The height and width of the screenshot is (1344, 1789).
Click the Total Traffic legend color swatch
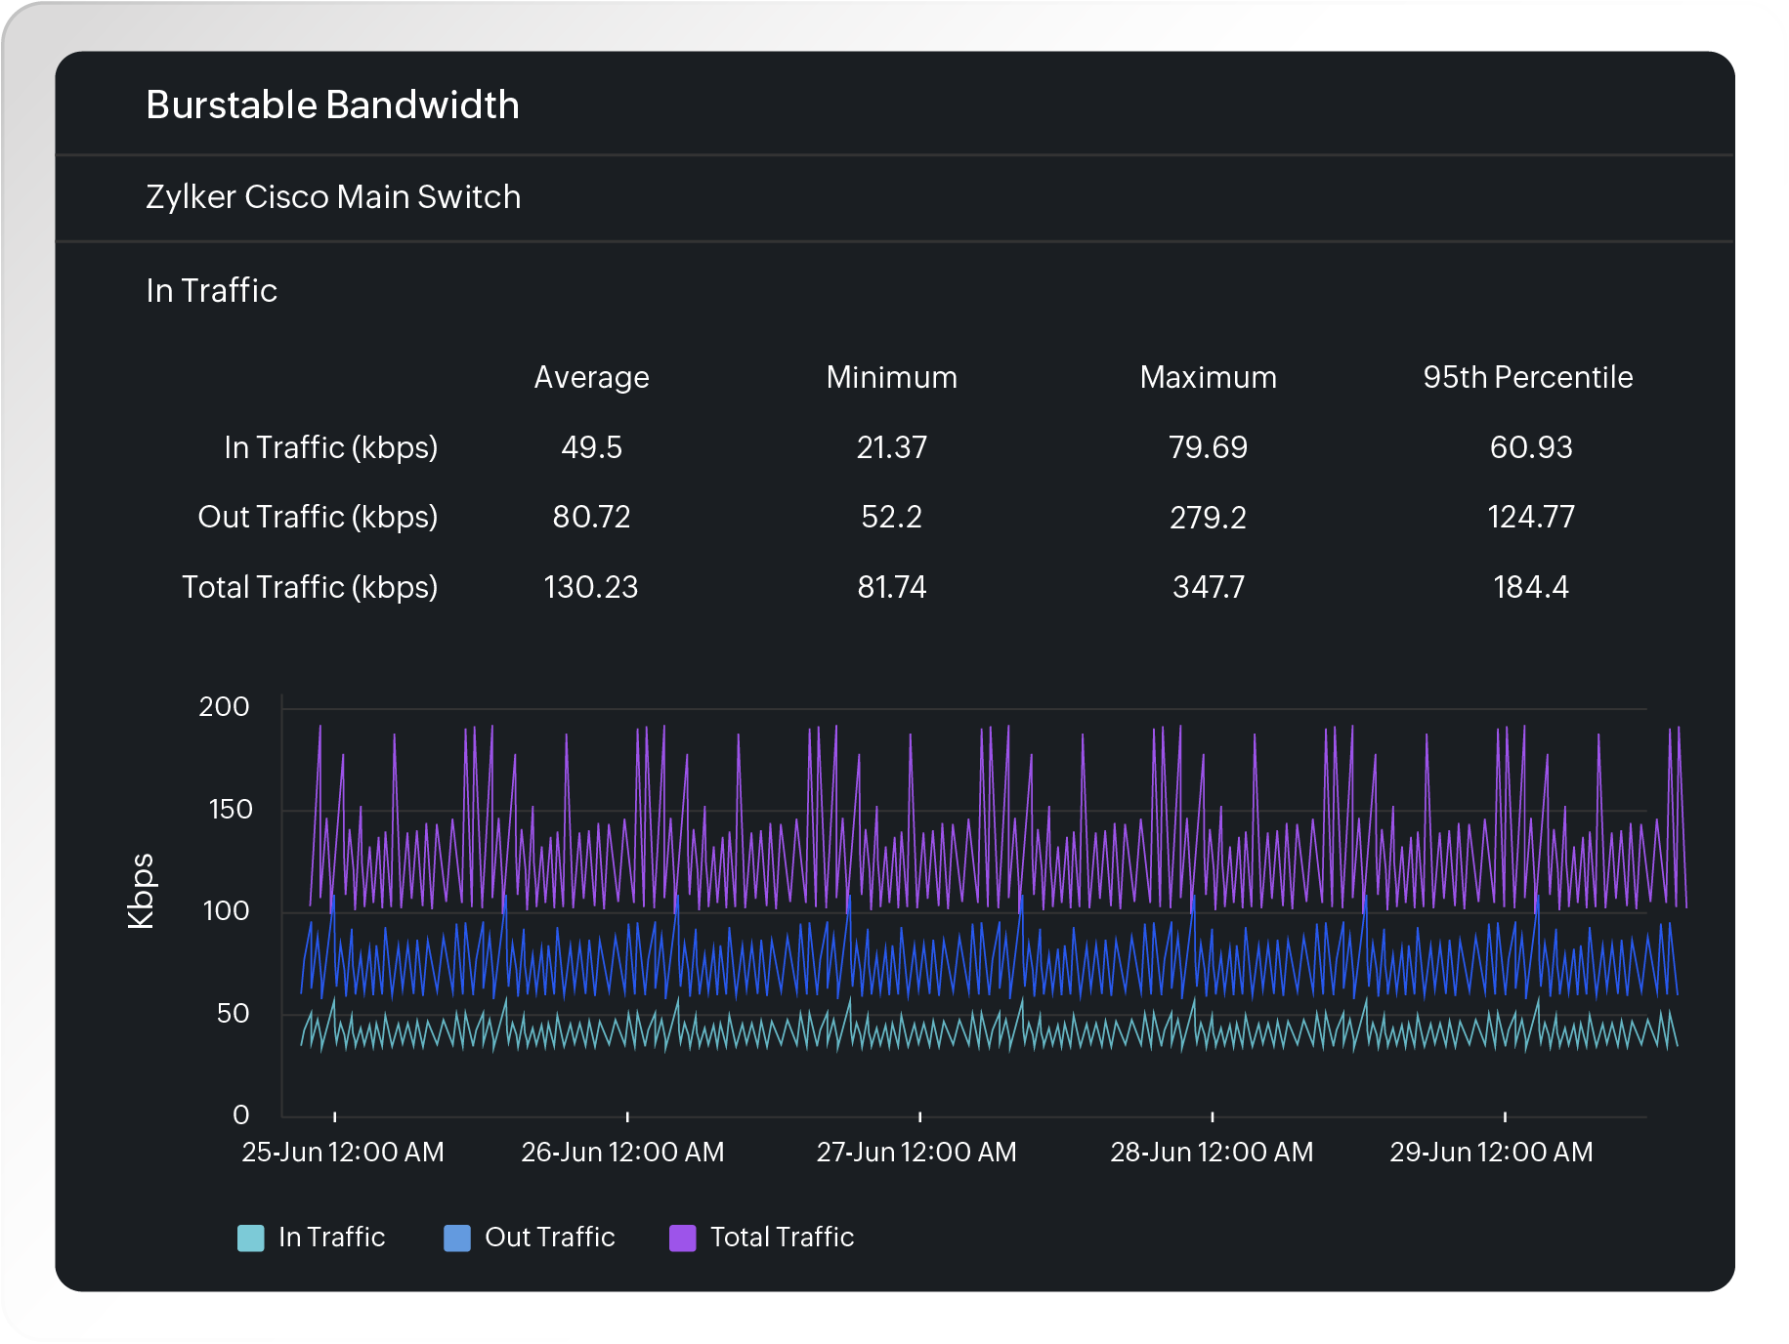(x=682, y=1237)
